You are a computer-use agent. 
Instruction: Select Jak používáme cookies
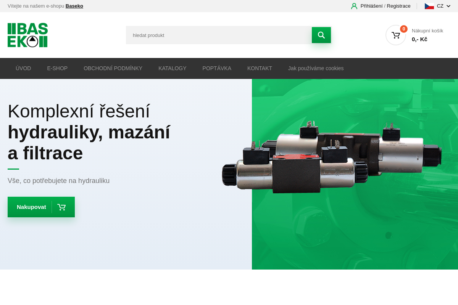pyautogui.click(x=316, y=68)
